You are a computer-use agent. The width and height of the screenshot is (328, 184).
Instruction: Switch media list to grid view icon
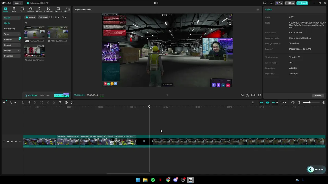pyautogui.click(x=50, y=17)
